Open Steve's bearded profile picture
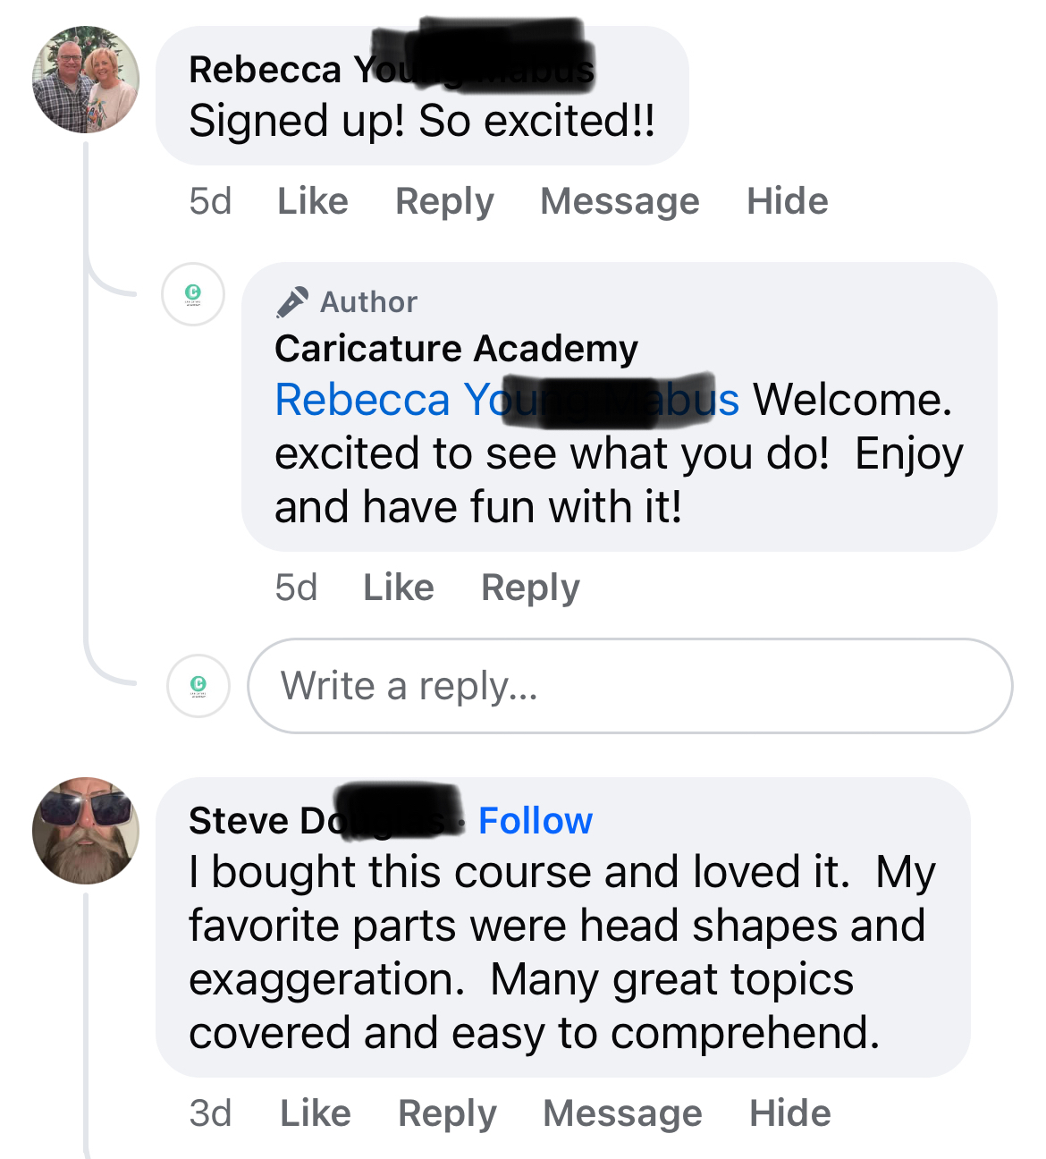 click(x=86, y=831)
